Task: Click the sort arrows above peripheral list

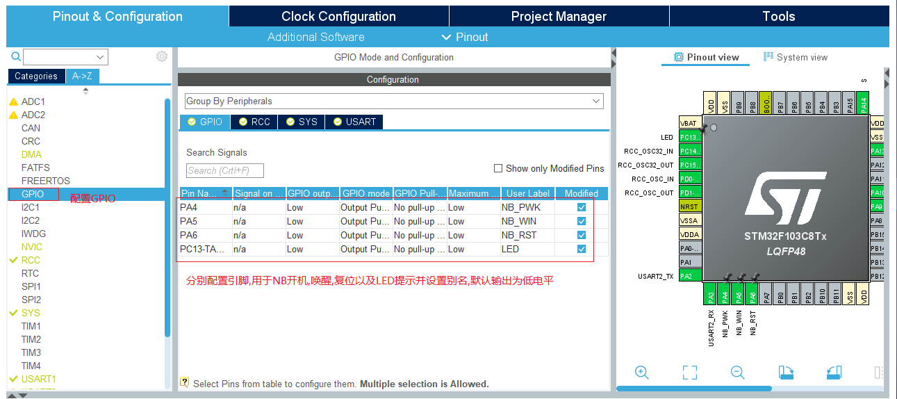Action: click(86, 90)
